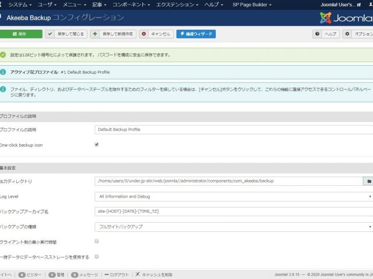Click the Akeeba Backup page title
Viewport: 373px width, 279px height.
pyautogui.click(x=65, y=17)
